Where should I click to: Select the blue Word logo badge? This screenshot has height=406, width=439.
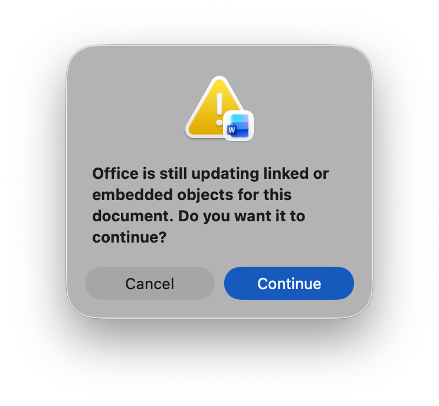click(x=238, y=126)
